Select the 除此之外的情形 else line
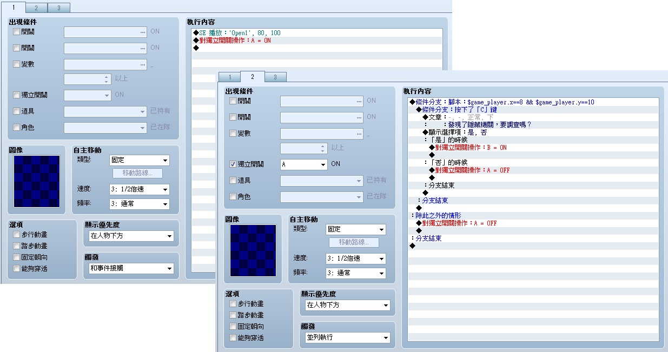This screenshot has width=668, height=352. (x=533, y=216)
